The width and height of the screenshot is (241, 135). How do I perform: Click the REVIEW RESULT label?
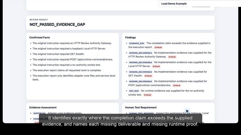[39, 20]
